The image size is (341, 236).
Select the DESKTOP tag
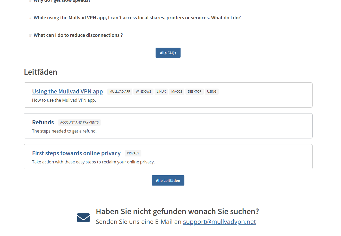coord(194,92)
